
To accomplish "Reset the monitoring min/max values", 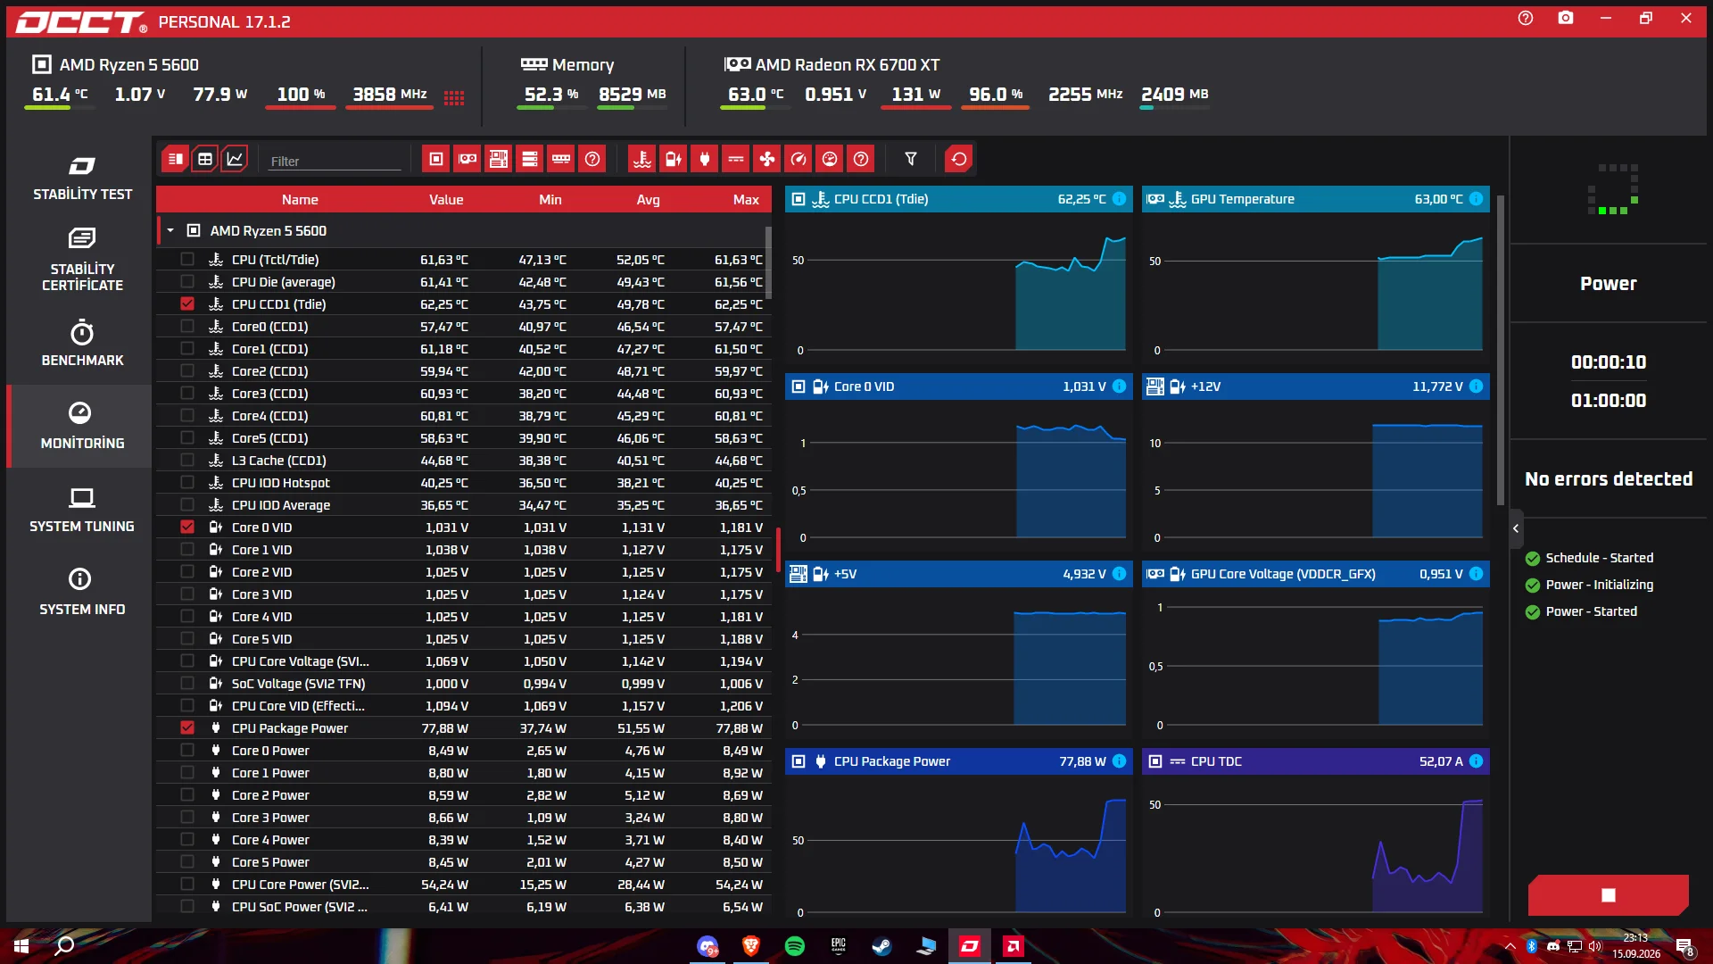I will click(x=959, y=159).
